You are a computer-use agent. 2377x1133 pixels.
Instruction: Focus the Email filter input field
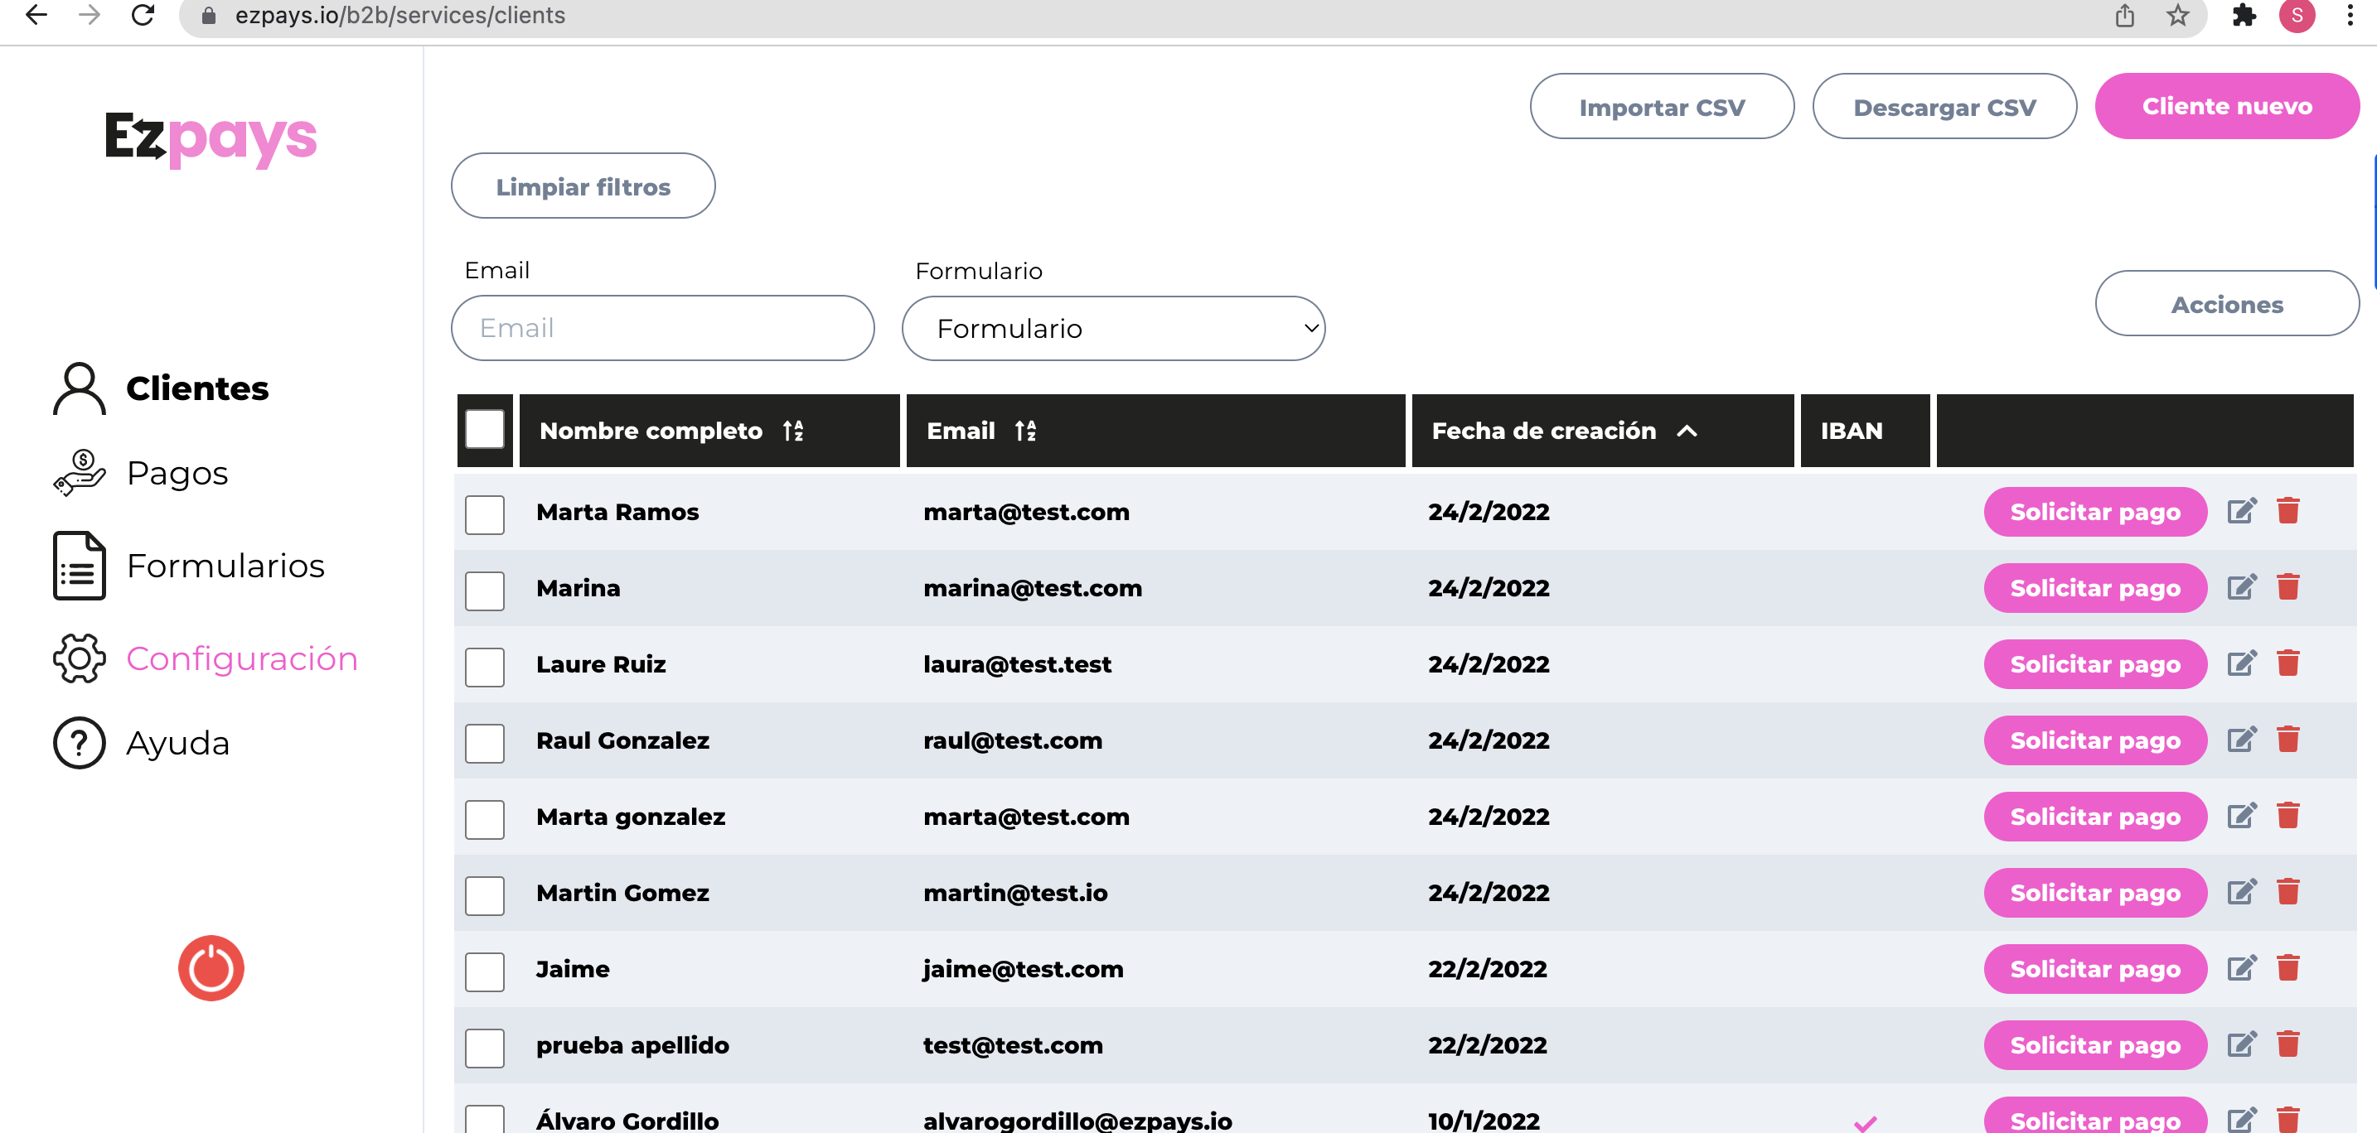[x=661, y=328]
